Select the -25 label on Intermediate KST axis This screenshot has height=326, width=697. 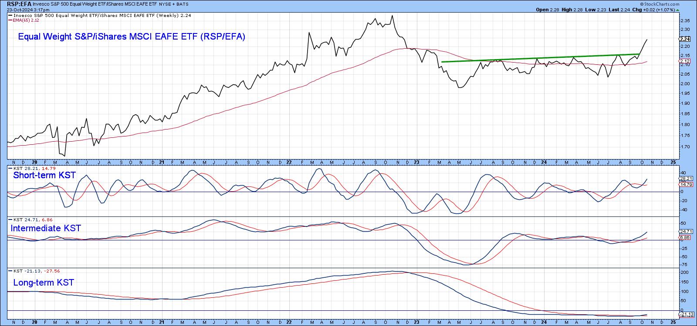tap(683, 248)
